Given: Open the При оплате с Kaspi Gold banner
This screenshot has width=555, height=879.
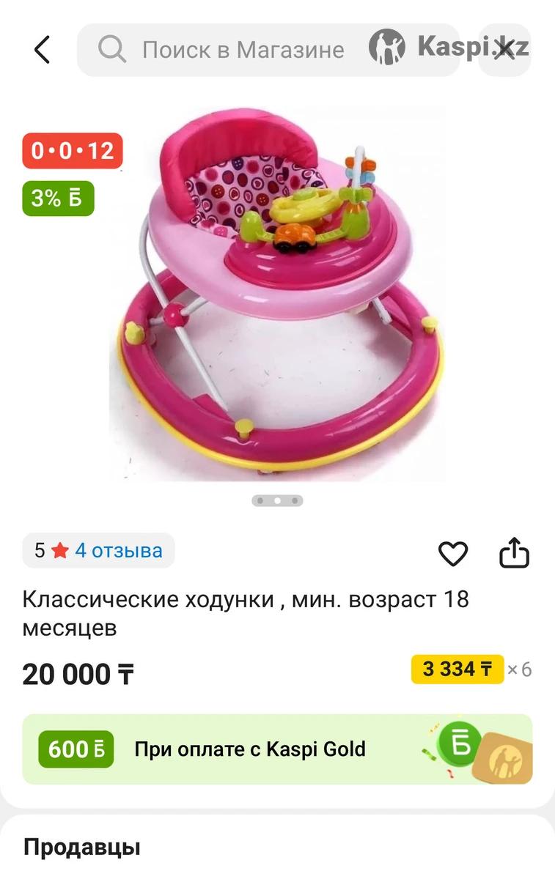Looking at the screenshot, I should [277, 749].
